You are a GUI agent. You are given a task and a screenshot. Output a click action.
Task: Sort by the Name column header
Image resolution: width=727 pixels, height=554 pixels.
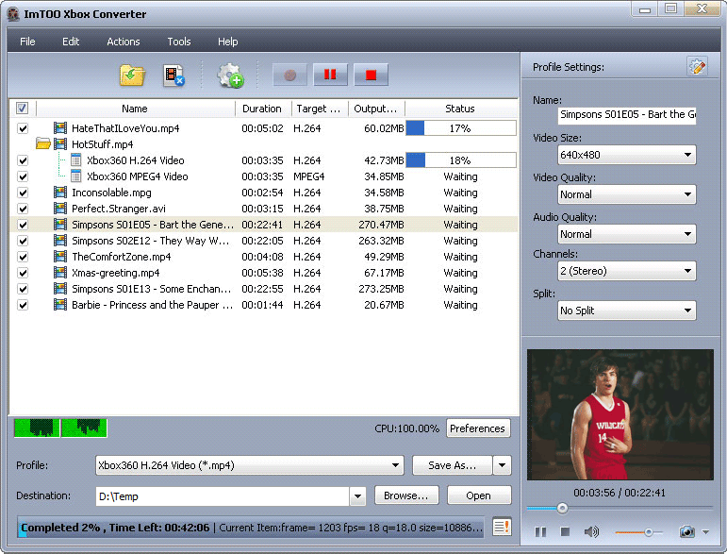click(x=135, y=109)
